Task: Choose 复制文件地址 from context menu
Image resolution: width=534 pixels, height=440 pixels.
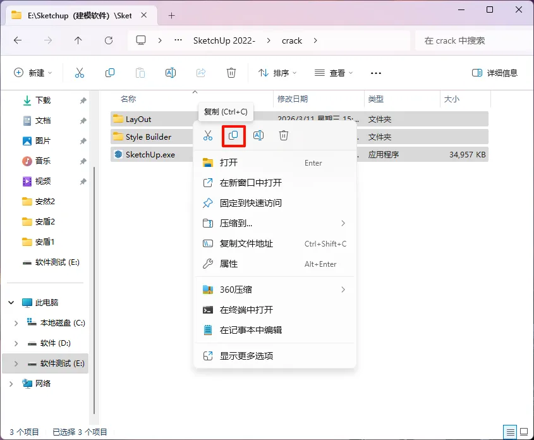Action: 275,244
